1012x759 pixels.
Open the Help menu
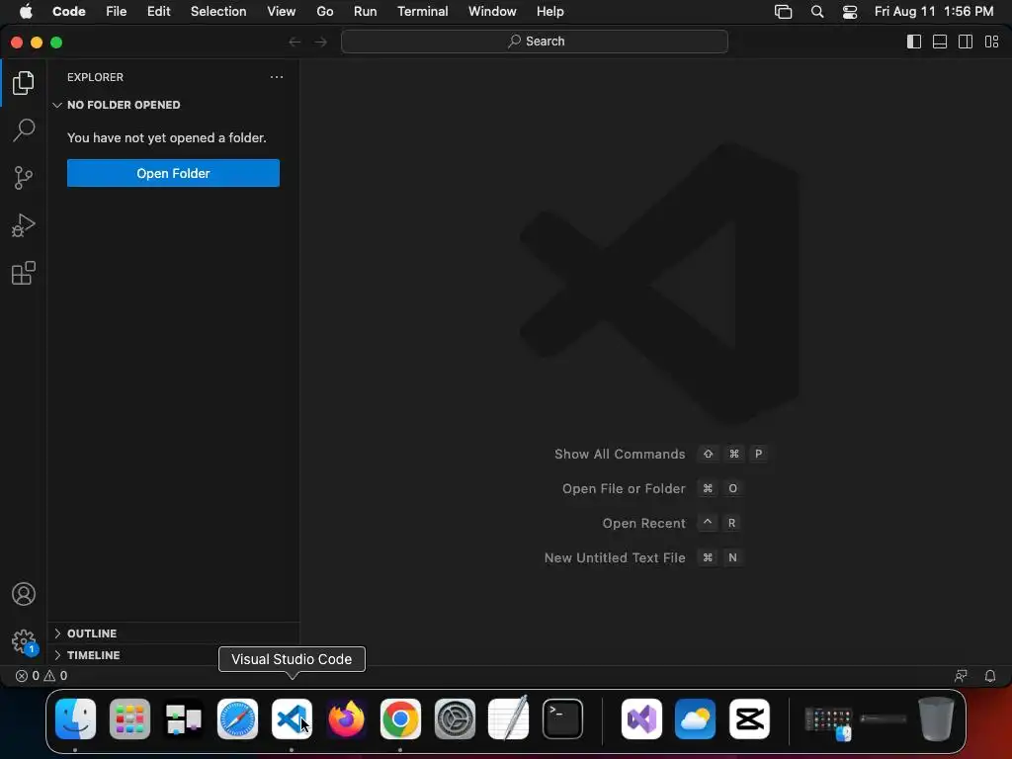[x=549, y=12]
